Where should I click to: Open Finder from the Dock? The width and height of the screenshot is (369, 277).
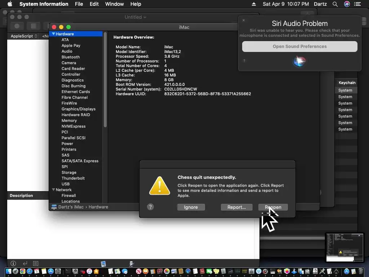pyautogui.click(x=9, y=271)
